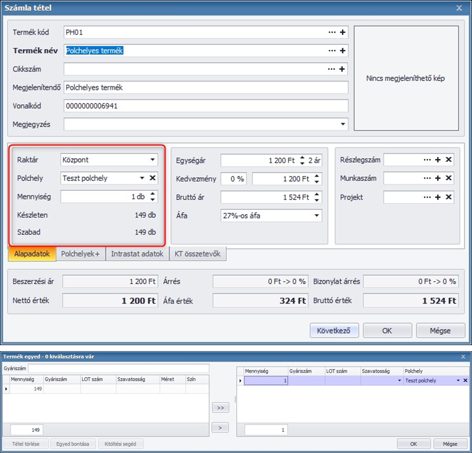Clear Munkaszám with X icon

click(x=449, y=178)
